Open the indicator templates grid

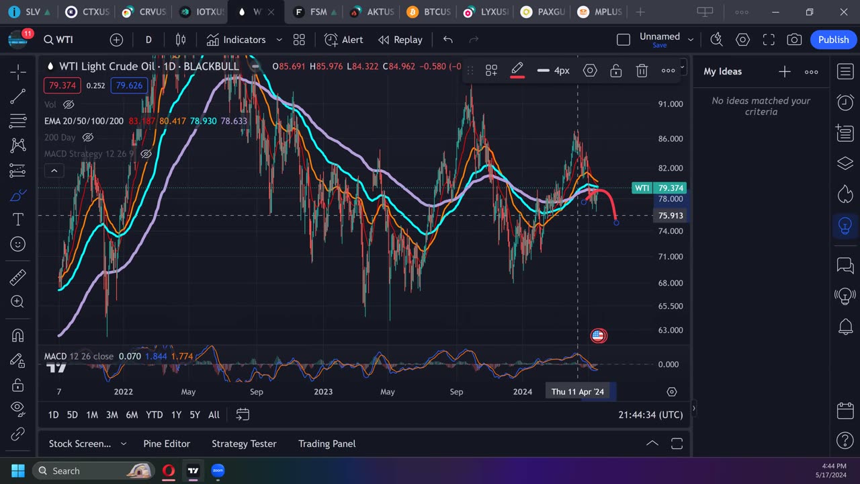[299, 40]
